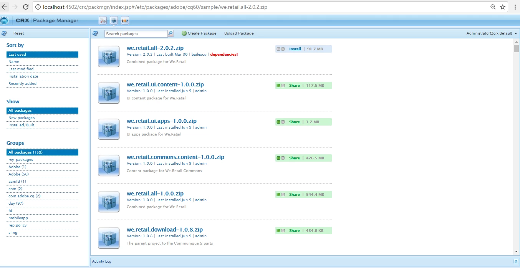The width and height of the screenshot is (520, 268).
Task: Click Share on we.retail.ui.apps-1.0.0.zip
Action: (295, 122)
